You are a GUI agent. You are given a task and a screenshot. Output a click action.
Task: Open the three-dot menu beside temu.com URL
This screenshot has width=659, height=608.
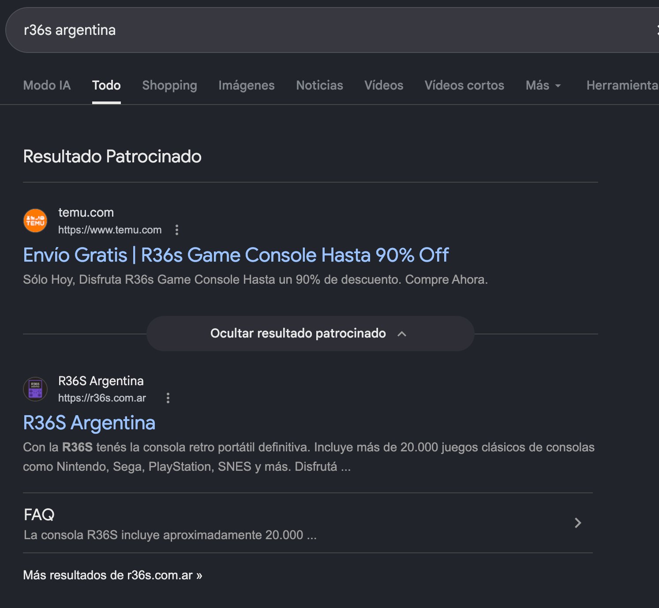tap(177, 230)
